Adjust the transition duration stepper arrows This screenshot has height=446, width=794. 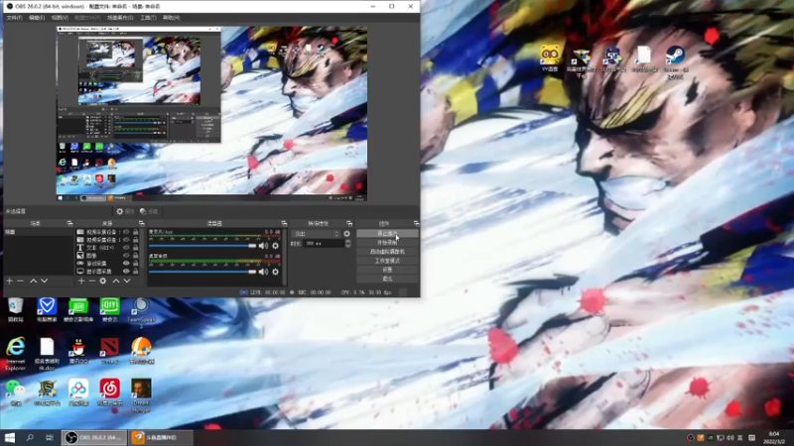(x=348, y=243)
